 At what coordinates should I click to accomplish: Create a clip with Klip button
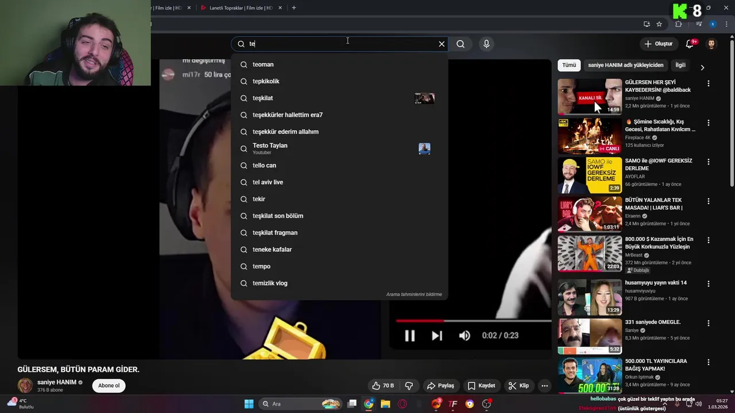[519, 385]
